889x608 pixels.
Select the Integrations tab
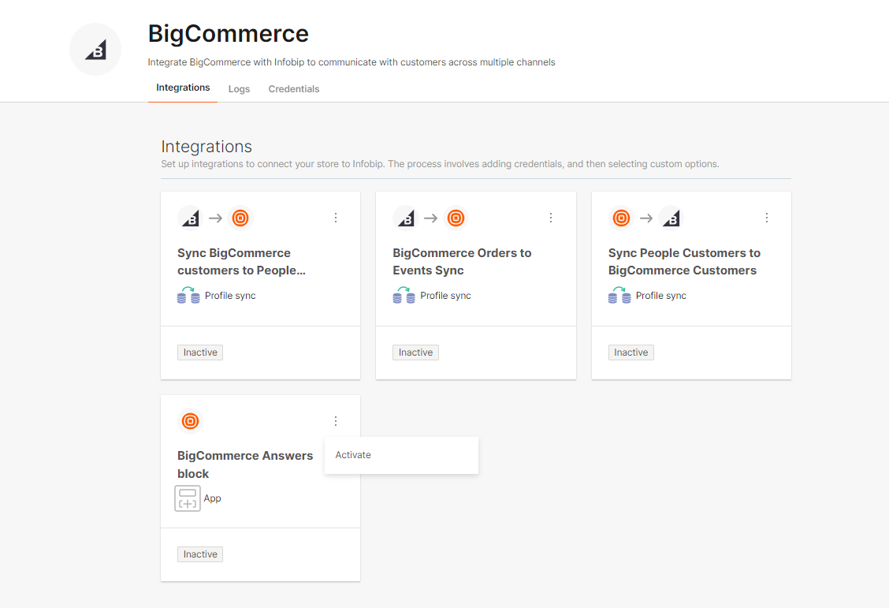[183, 88]
